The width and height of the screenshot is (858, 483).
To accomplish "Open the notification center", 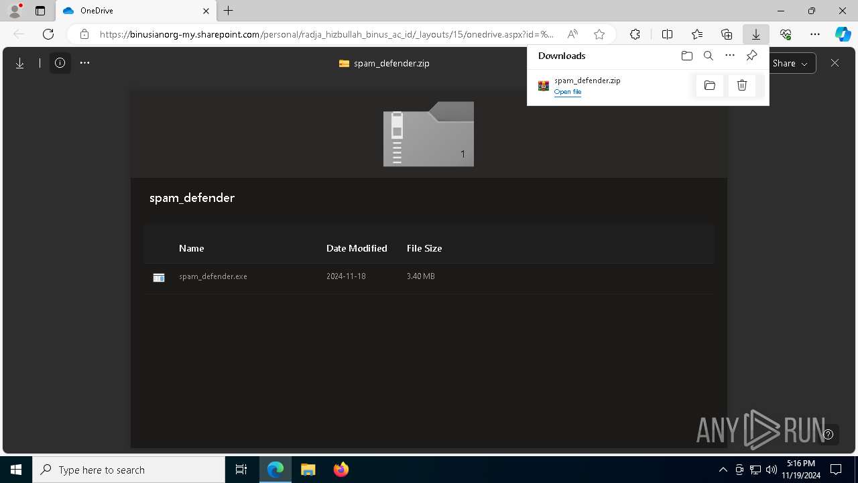I will [836, 470].
